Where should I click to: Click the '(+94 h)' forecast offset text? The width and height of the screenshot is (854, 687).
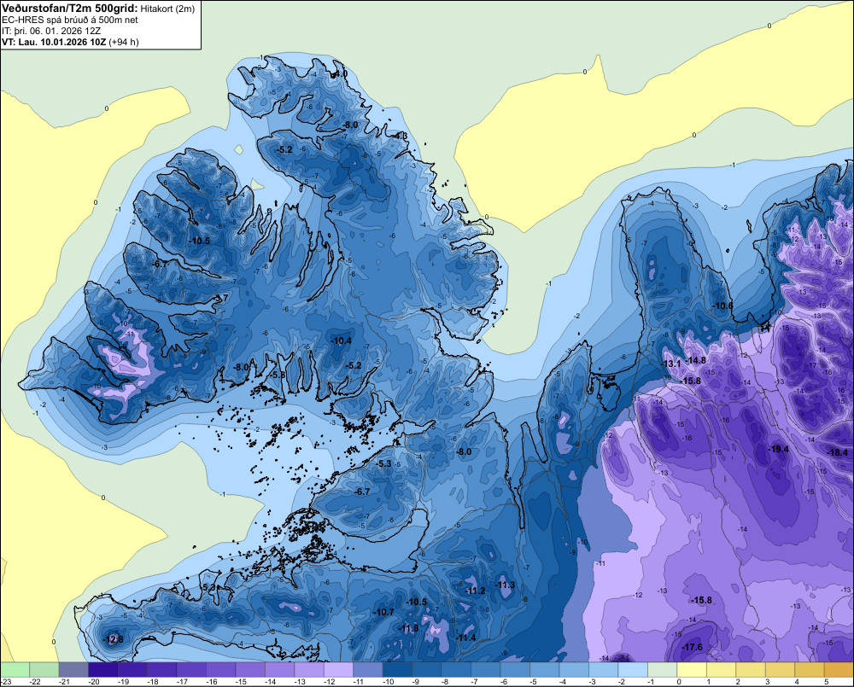[124, 42]
